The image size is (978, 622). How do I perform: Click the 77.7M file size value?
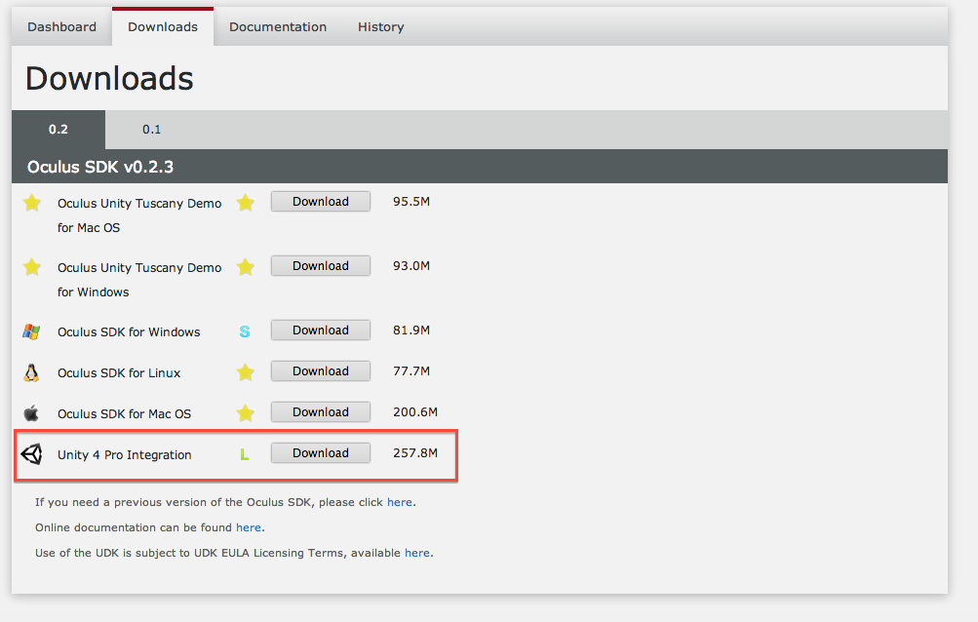coord(411,371)
